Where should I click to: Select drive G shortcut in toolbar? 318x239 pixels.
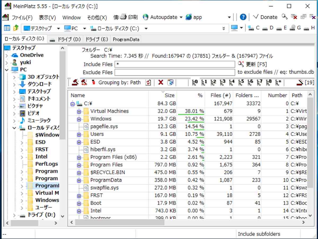pyautogui.click(x=295, y=28)
